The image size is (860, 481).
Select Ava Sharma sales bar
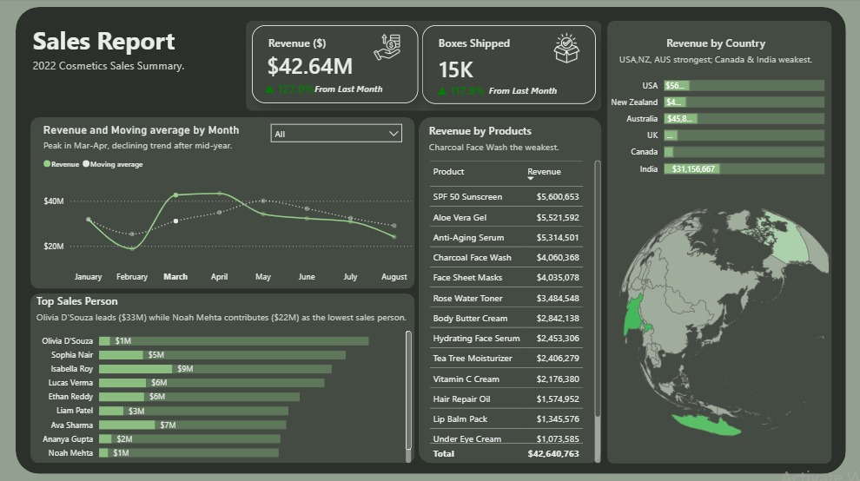(x=193, y=425)
